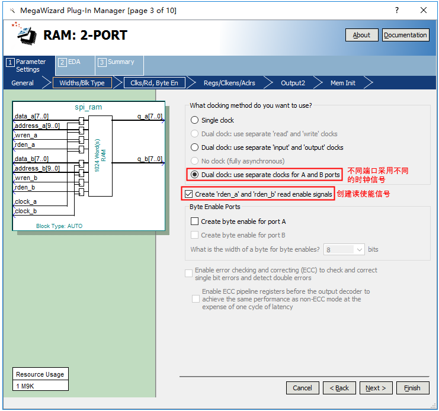Click the help question mark in title bar
439x411 pixels.
[x=396, y=11]
